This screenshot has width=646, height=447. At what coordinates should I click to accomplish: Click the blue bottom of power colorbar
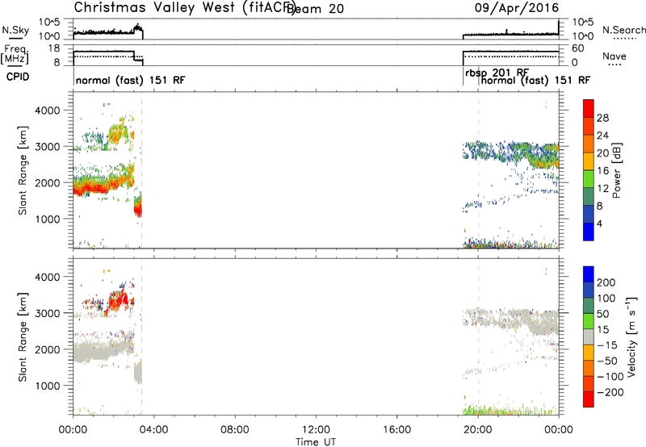(x=589, y=232)
